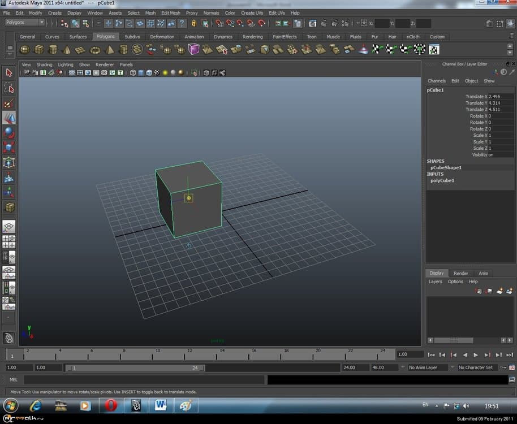Toggle construction history on or off
517x424 pixels.
click(298, 23)
